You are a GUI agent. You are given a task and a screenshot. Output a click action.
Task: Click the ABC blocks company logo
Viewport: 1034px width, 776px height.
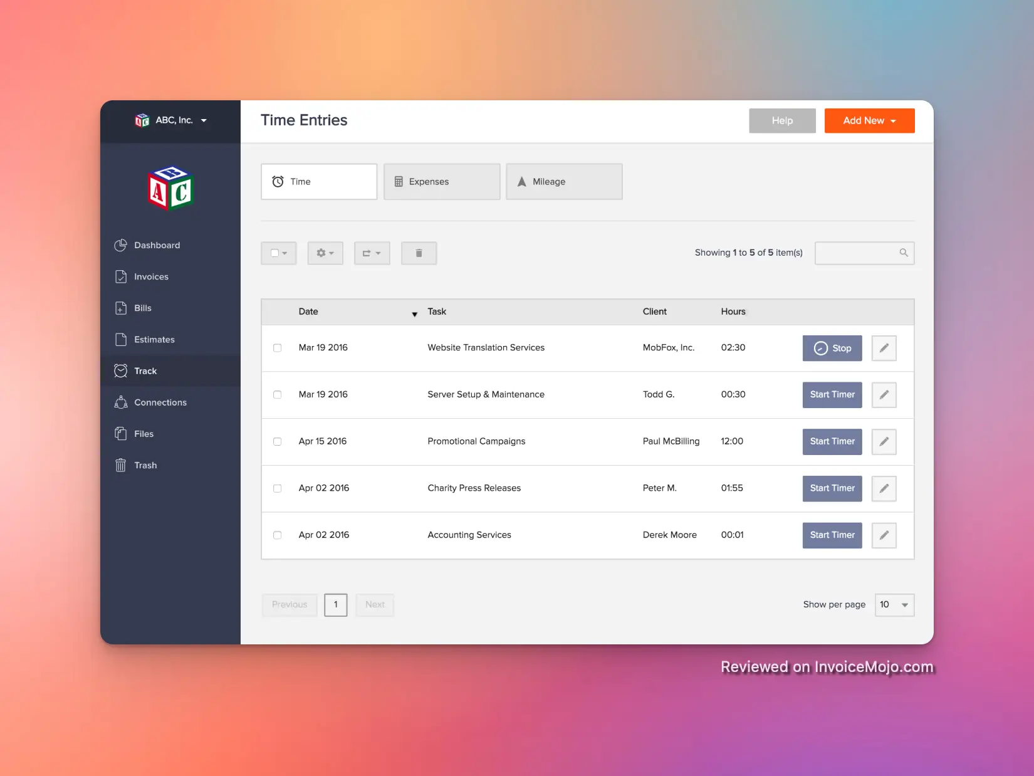coord(170,188)
